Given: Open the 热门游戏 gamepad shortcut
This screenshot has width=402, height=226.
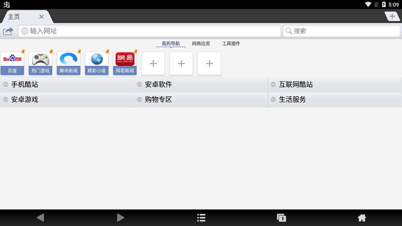Looking at the screenshot, I should (40, 63).
